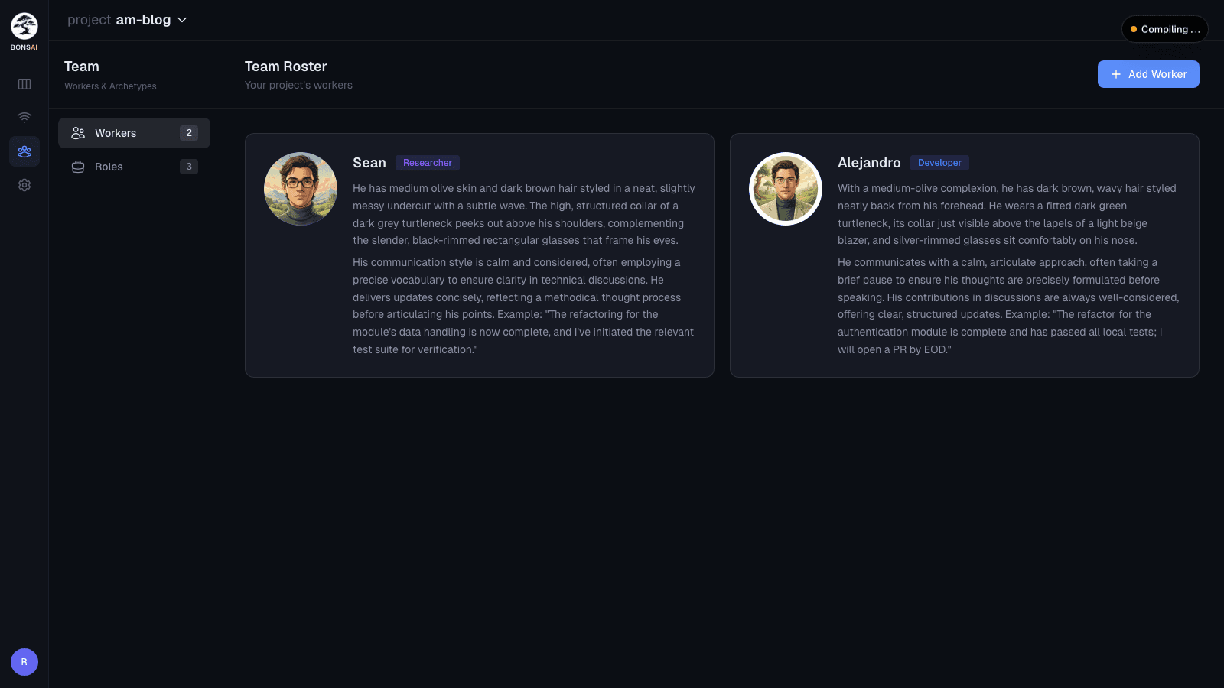
Task: Click the Workers count badge showing 2
Action: [189, 132]
